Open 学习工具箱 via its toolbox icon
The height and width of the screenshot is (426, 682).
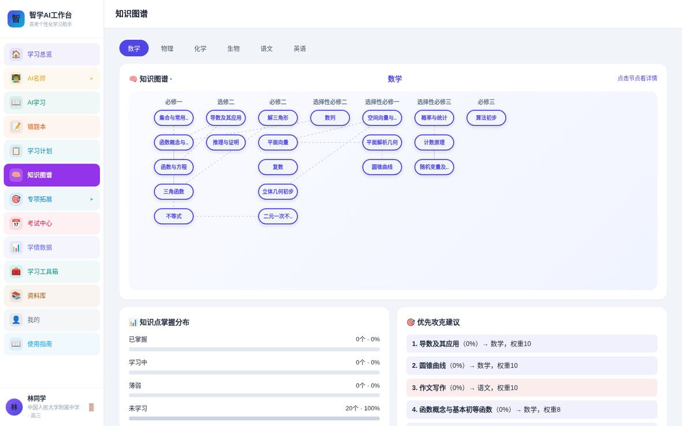pyautogui.click(x=16, y=272)
